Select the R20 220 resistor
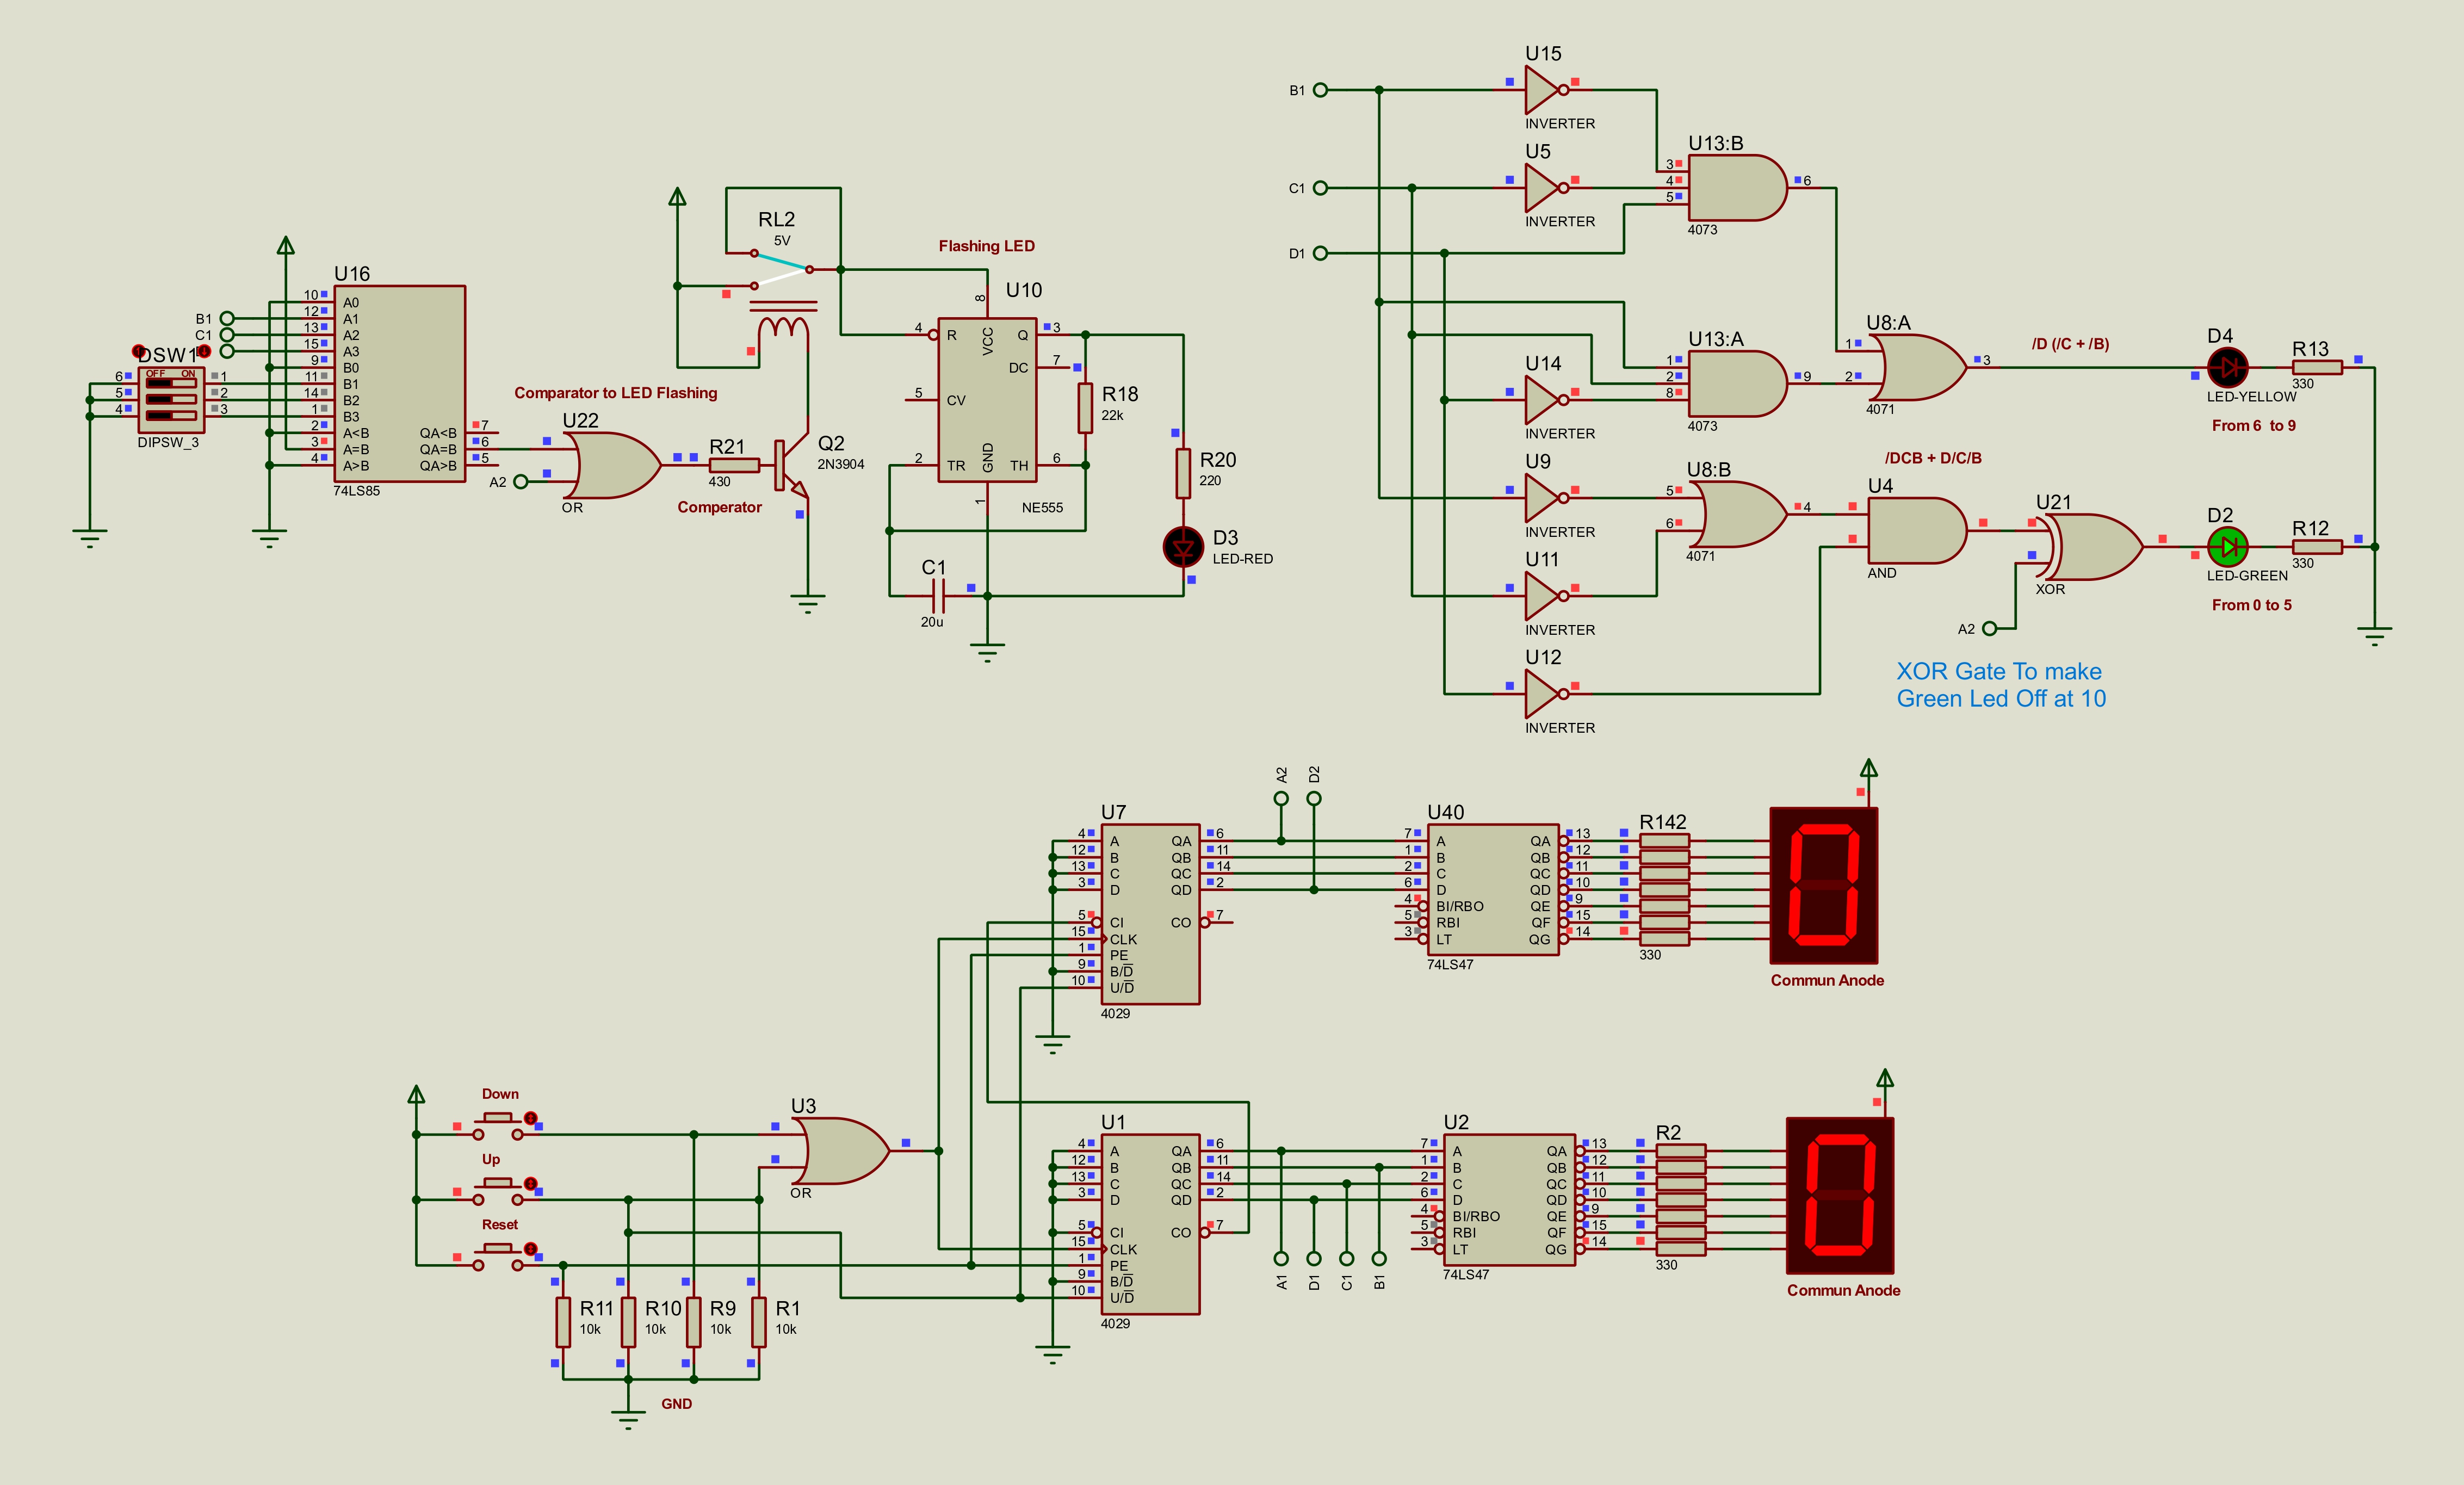2464x1485 pixels. [1183, 473]
